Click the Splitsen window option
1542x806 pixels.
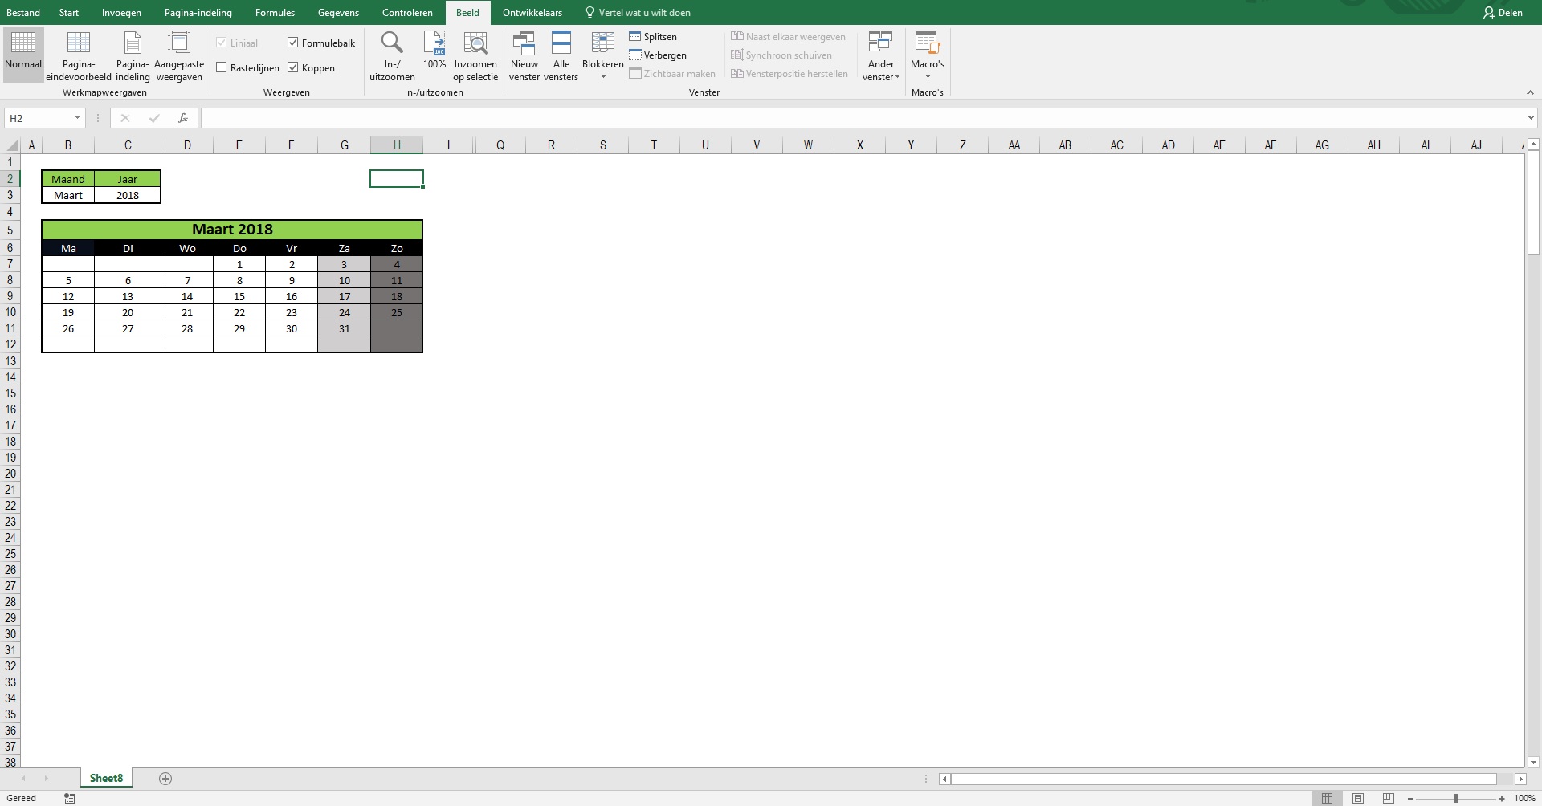click(x=653, y=37)
